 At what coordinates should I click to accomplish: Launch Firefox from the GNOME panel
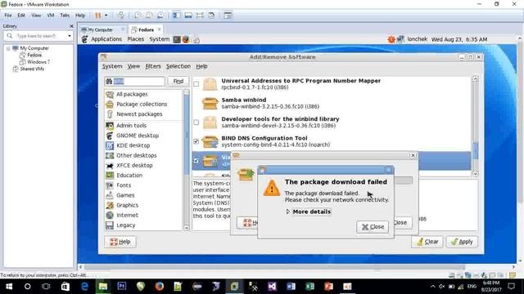pyautogui.click(x=186, y=39)
